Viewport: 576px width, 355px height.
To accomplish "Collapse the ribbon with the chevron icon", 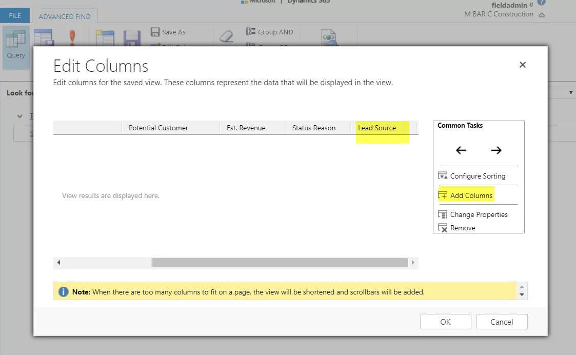I will 542,15.
